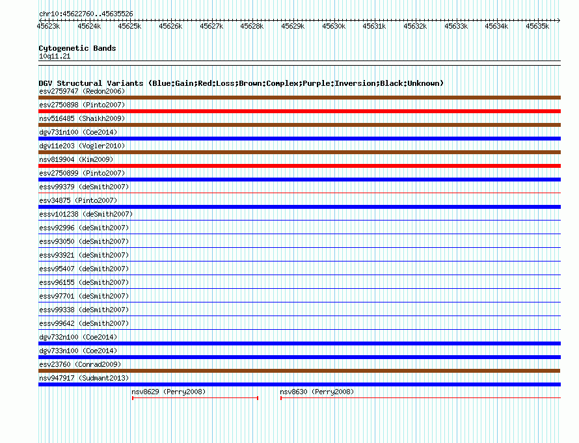The height and width of the screenshot is (443, 579).
Task: Click the blue bar under nsv947917
Action: point(299,384)
